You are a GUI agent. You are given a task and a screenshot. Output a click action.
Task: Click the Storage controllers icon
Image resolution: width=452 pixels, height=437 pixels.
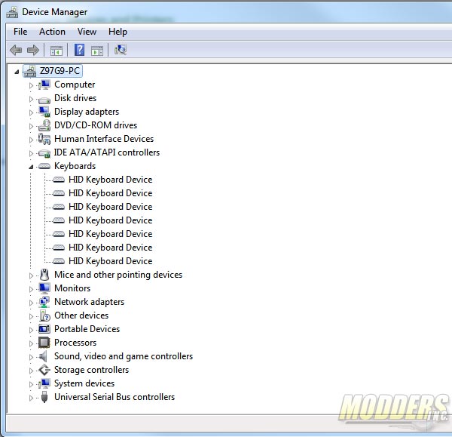(x=44, y=370)
